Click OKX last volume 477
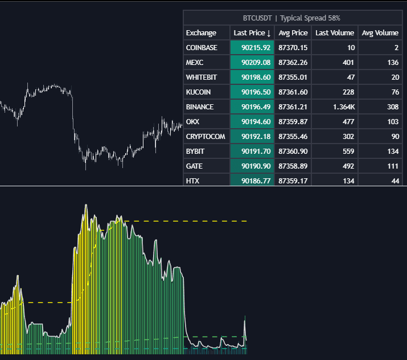This screenshot has height=360, width=407. (335, 121)
